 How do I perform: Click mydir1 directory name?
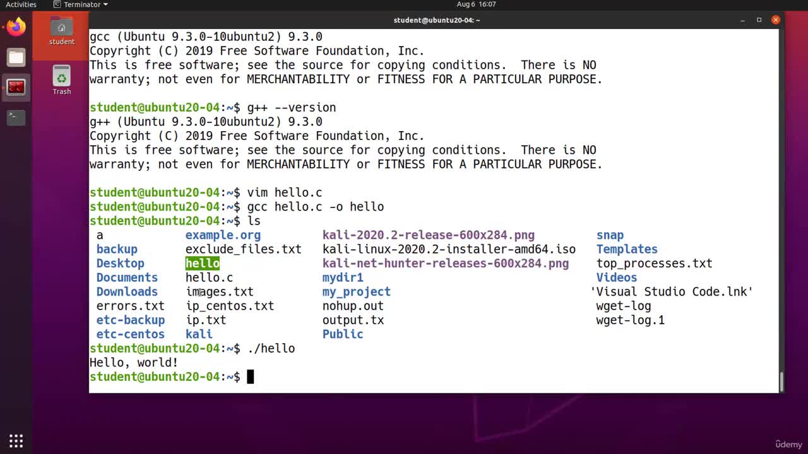point(343,277)
